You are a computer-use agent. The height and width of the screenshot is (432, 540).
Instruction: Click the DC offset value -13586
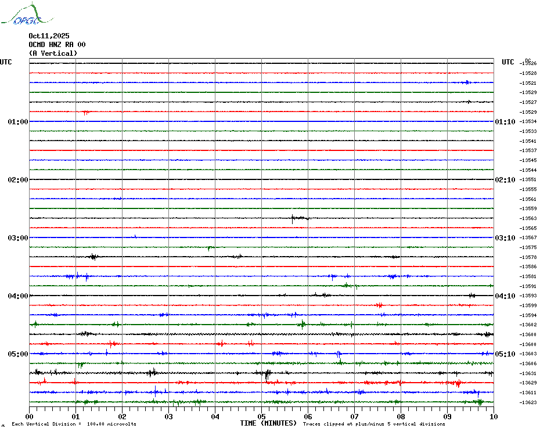(x=528, y=267)
